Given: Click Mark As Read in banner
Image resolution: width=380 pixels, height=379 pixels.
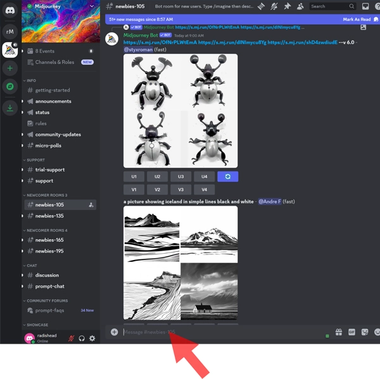Looking at the screenshot, I should coord(357,20).
